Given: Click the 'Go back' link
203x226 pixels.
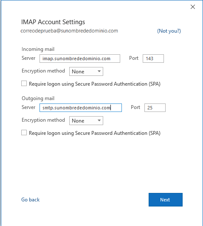Looking at the screenshot, I should 30,200.
